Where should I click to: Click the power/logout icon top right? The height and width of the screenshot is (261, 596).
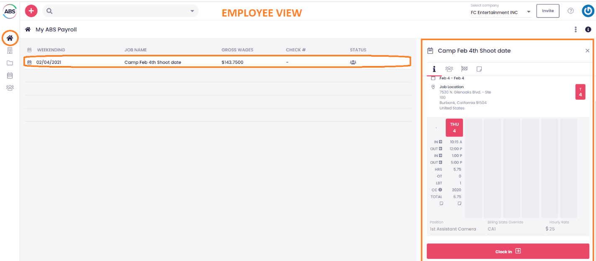tap(588, 10)
